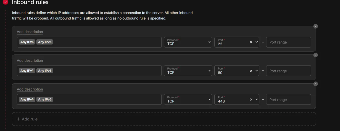Viewport: 340px width, 131px height.
Task: Click the Any IPv6 tag in third rule
Action: [x=45, y=99]
